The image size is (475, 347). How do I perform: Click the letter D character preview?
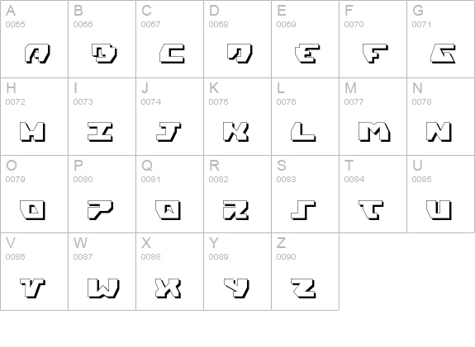240,54
